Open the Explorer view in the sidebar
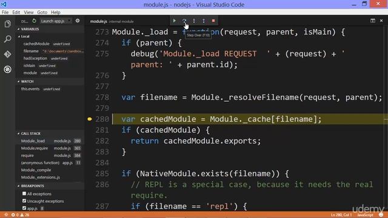The image size is (388, 218). click(x=8, y=24)
